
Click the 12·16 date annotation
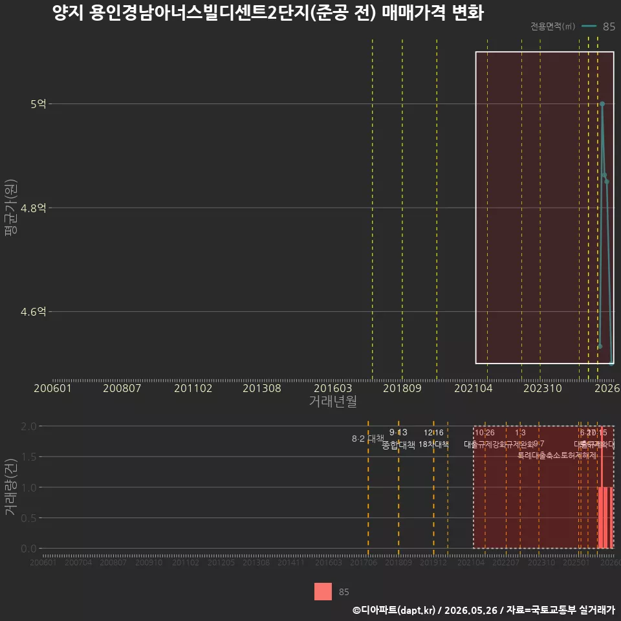point(433,433)
